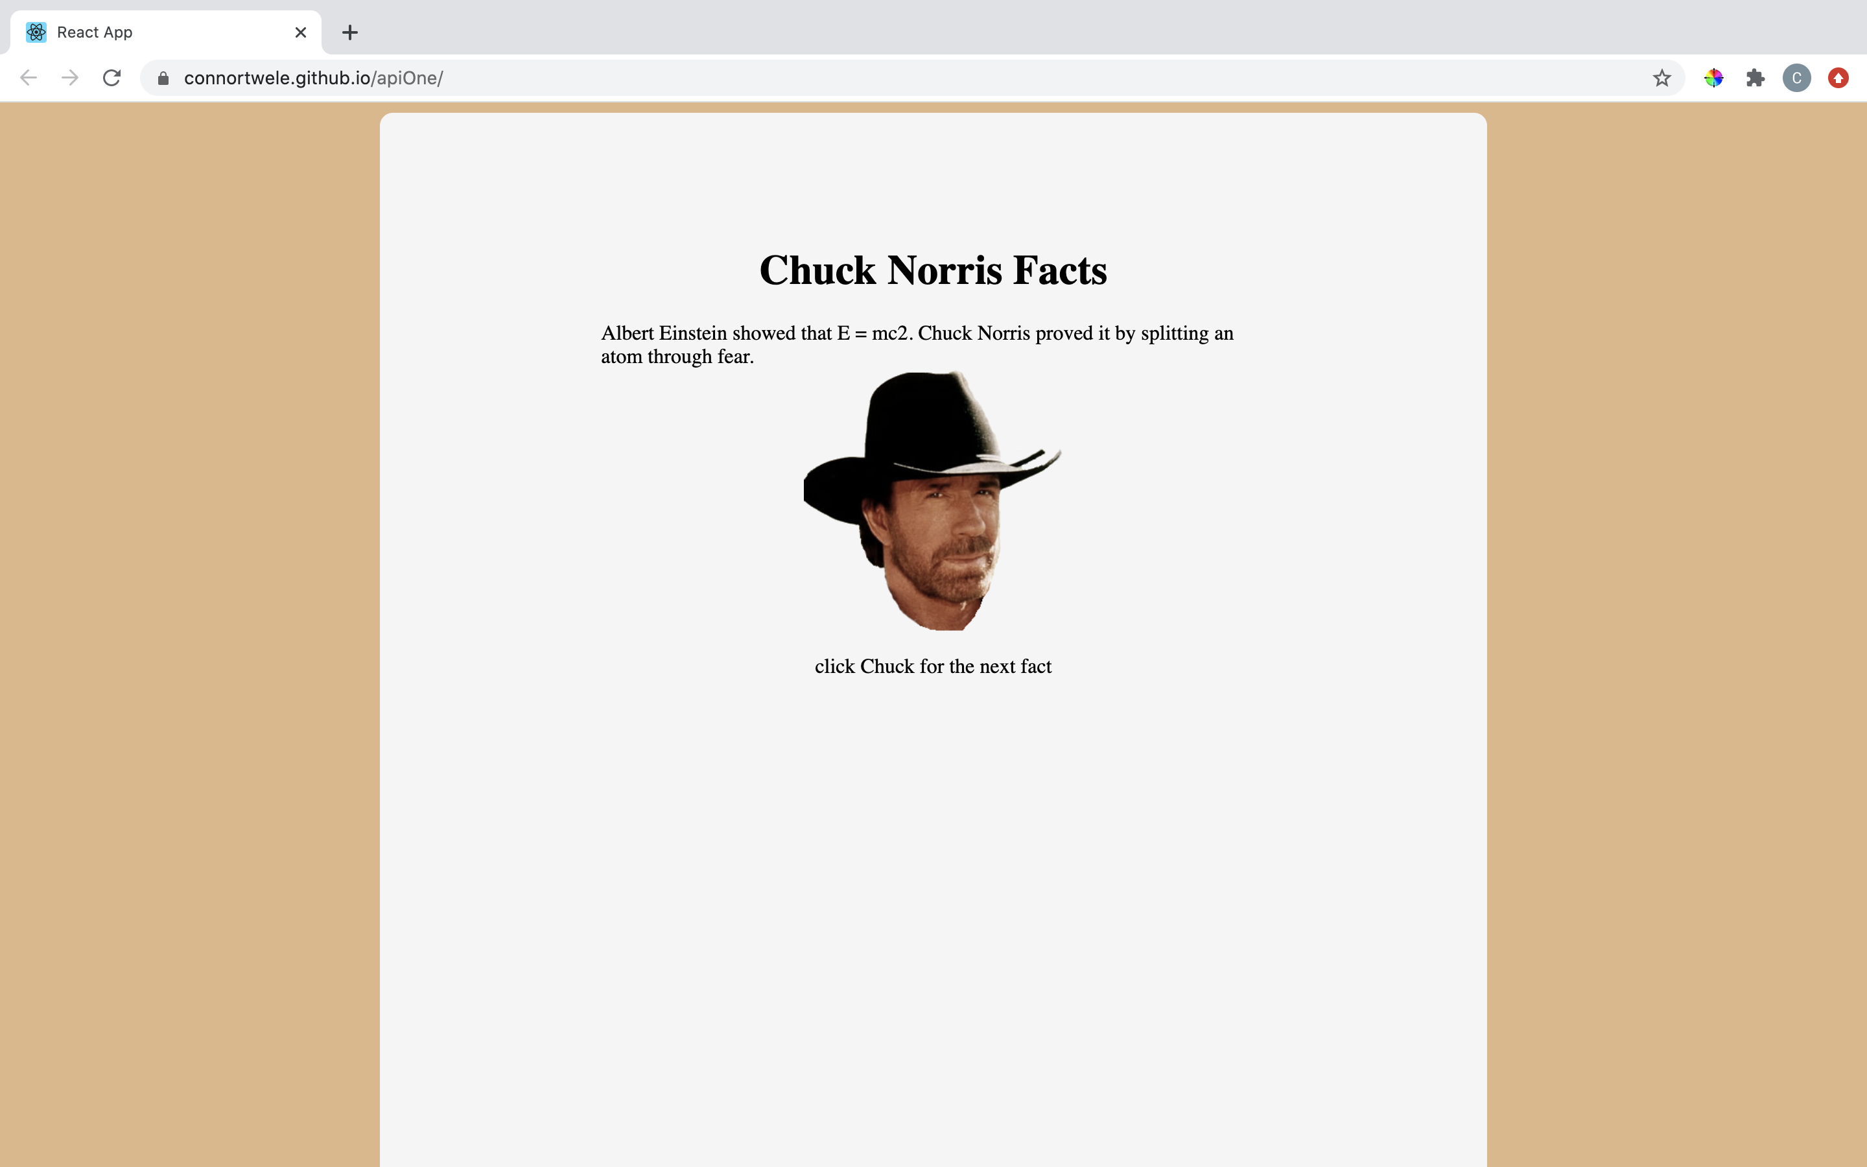Click the React logo favicon on tab

[36, 32]
